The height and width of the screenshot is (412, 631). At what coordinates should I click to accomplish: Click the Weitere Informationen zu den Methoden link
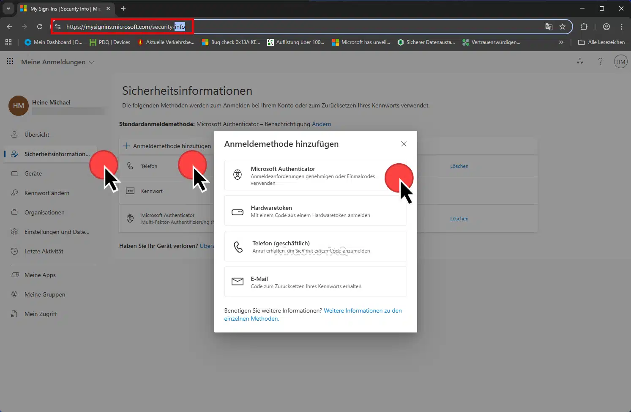pos(362,311)
